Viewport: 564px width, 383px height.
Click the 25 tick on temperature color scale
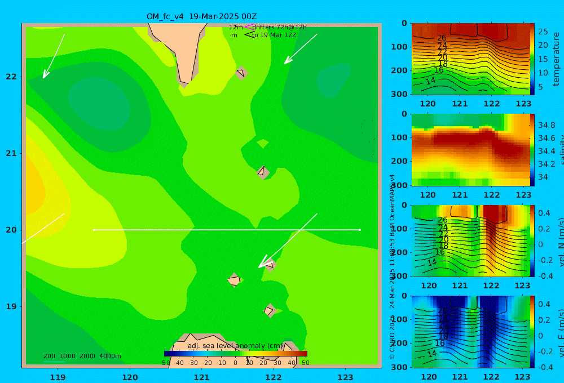[543, 32]
